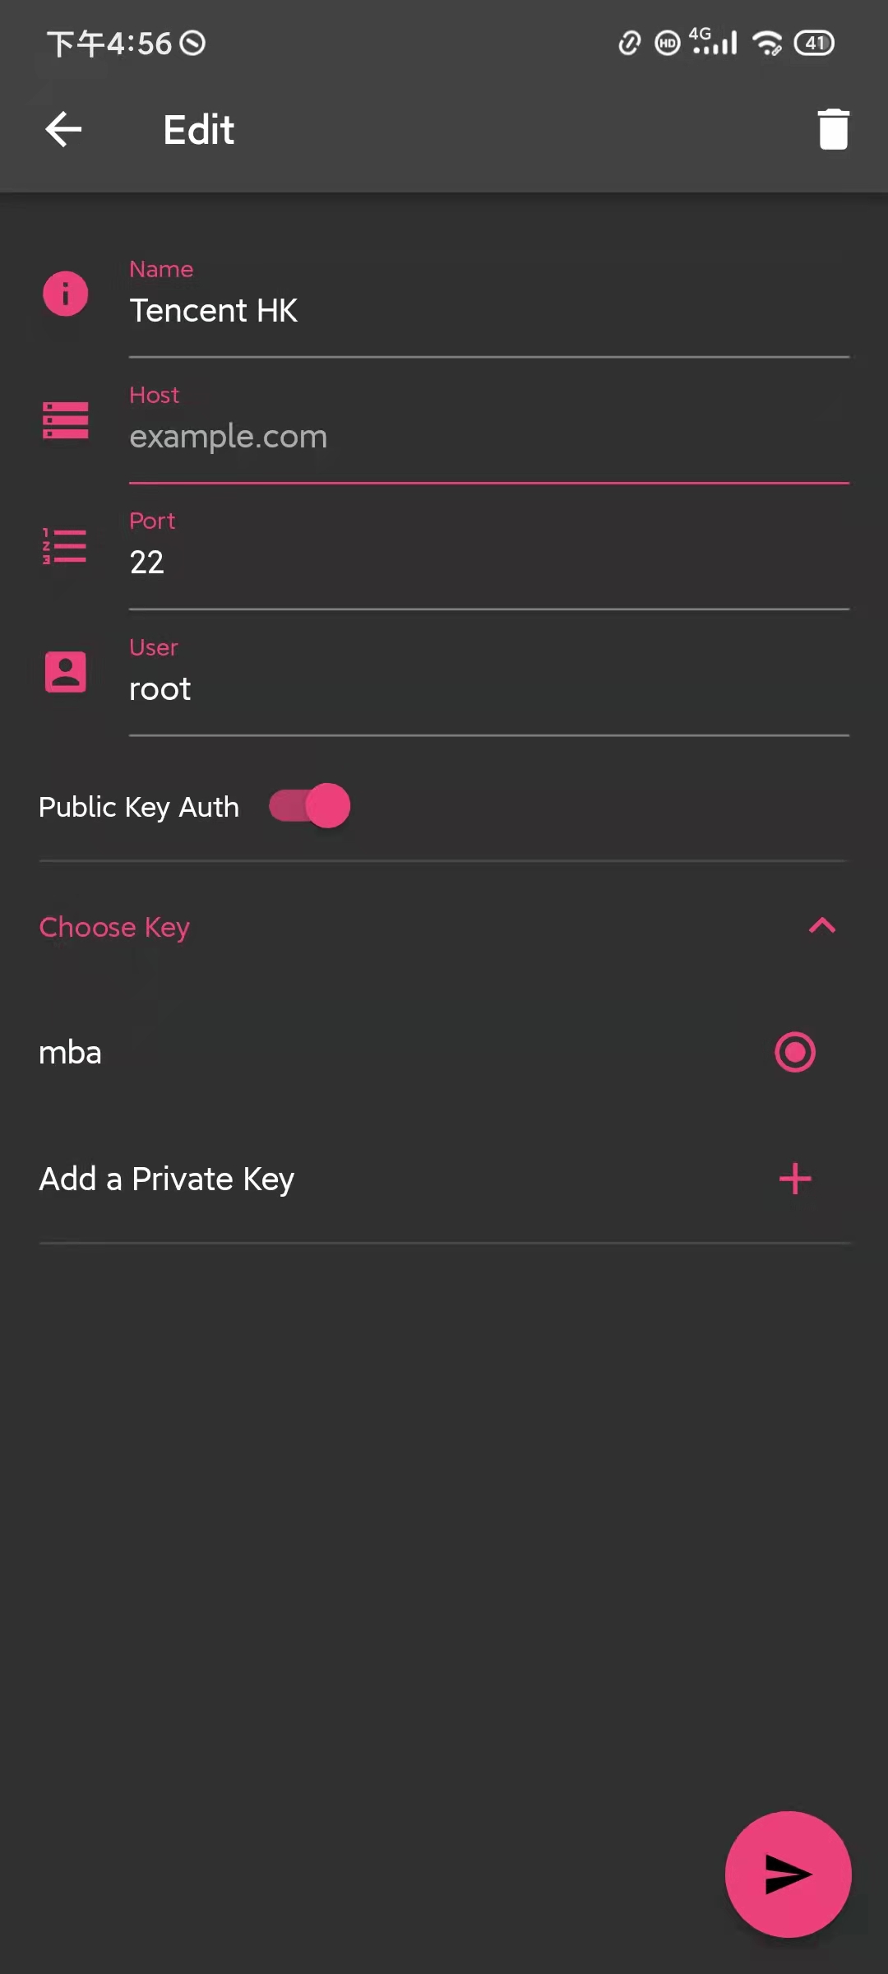
Task: Tap the battery indicator in status bar
Action: point(814,43)
